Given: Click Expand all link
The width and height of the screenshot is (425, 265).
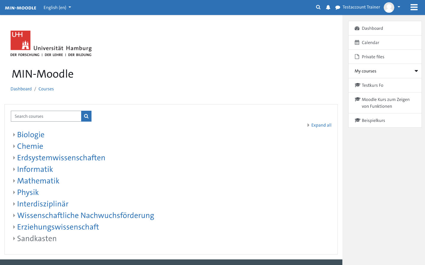Looking at the screenshot, I should pyautogui.click(x=321, y=125).
